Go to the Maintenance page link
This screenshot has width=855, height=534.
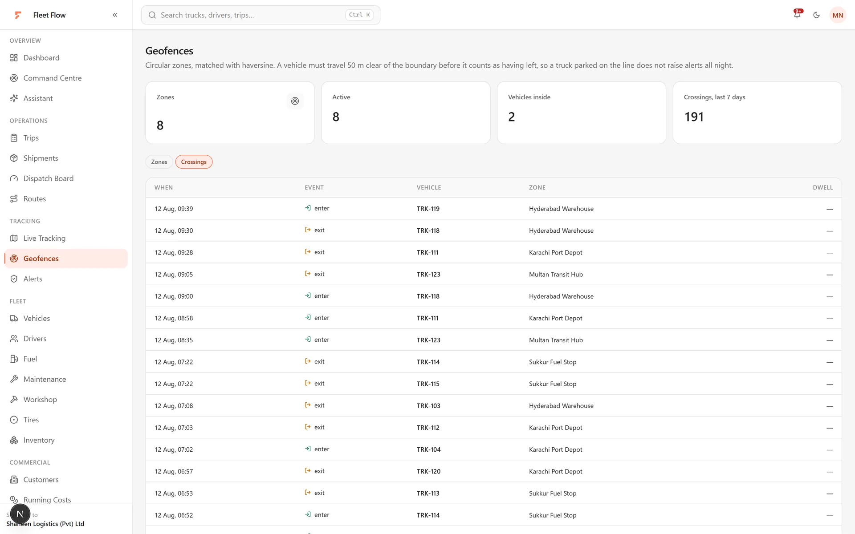[45, 379]
